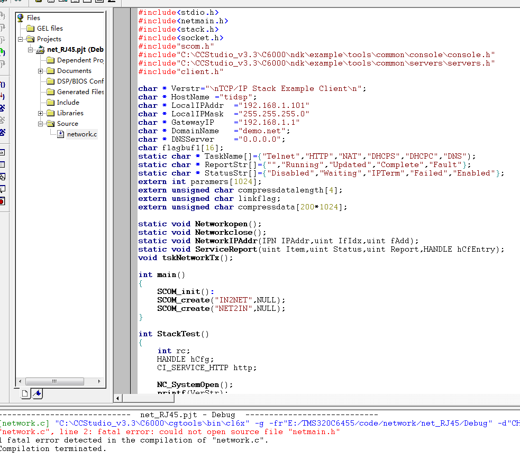Select the Projects folder
This screenshot has width=520, height=460.
[x=49, y=39]
